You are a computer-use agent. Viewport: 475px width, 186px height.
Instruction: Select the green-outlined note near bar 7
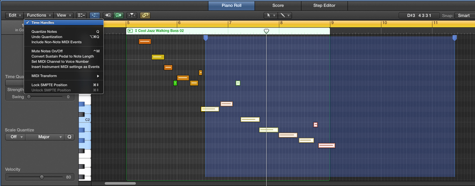(238, 83)
